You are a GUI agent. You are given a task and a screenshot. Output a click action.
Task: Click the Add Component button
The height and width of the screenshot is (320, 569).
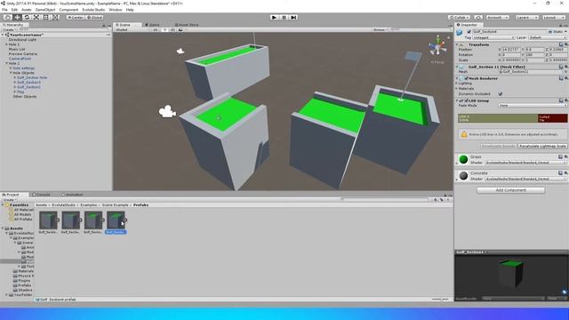[510, 190]
